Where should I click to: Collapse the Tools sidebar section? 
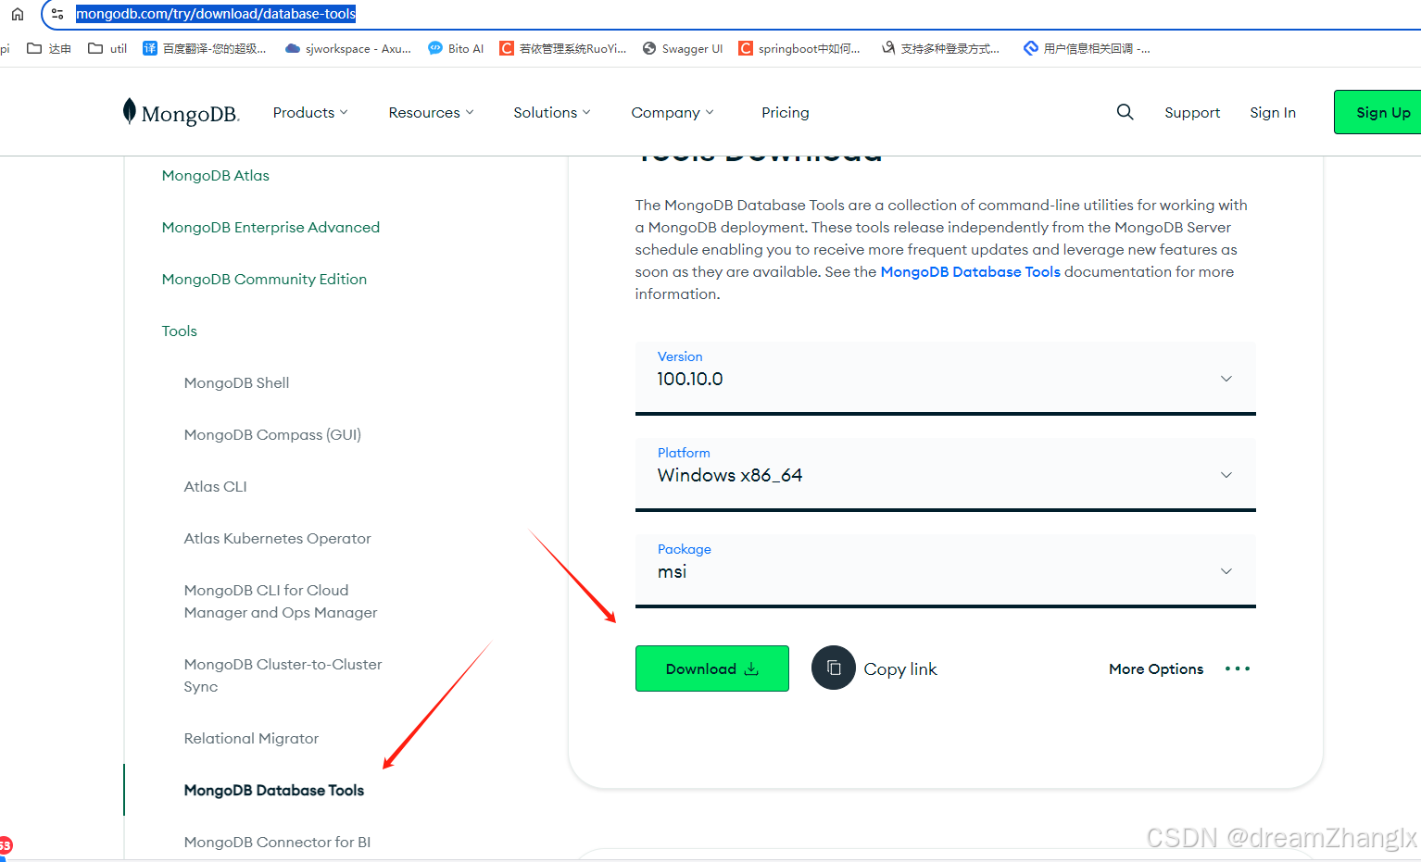180,331
